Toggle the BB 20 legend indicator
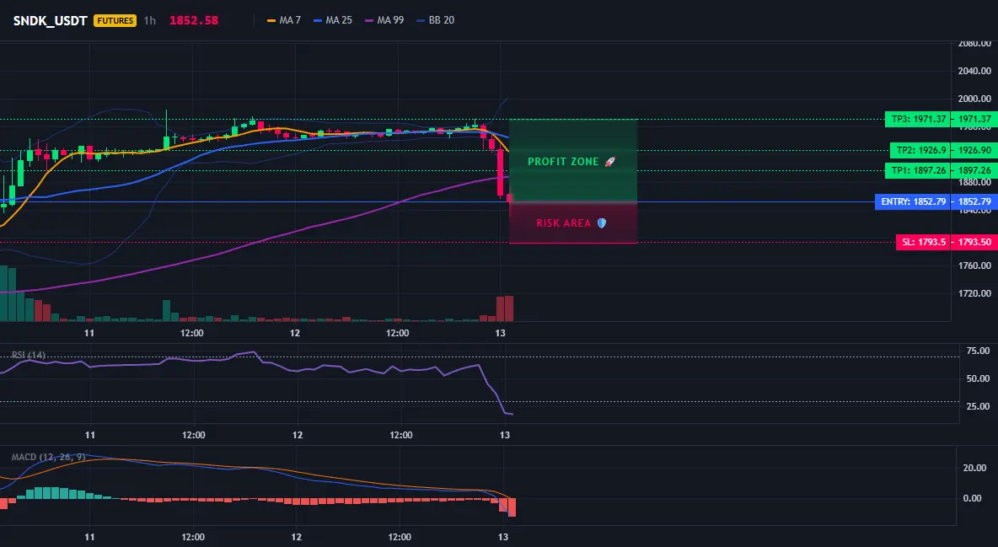The height and width of the screenshot is (547, 998). point(435,20)
